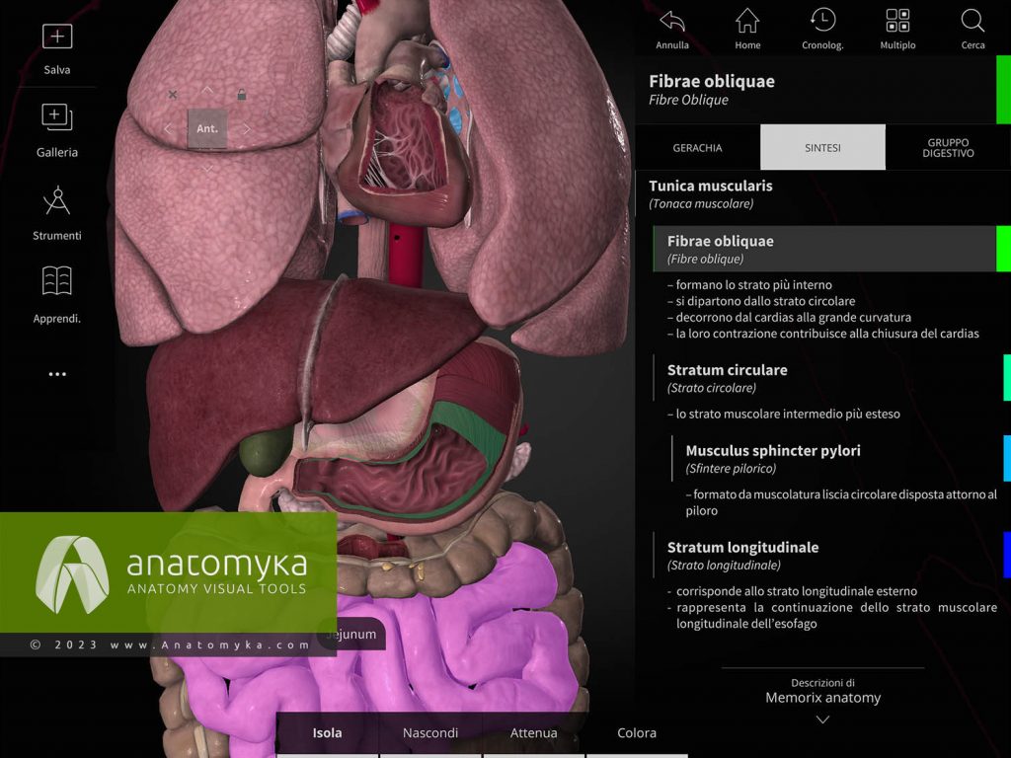This screenshot has width=1011, height=758.
Task: Click the Salva save icon
Action: pyautogui.click(x=57, y=38)
